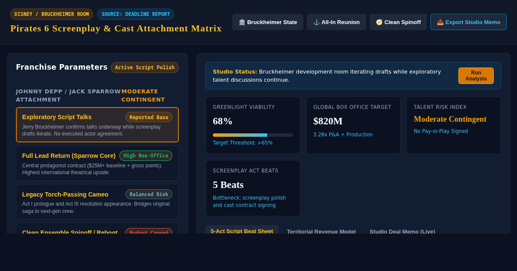The width and height of the screenshot is (517, 271).
Task: Click the 5 Beats value
Action: (228, 185)
